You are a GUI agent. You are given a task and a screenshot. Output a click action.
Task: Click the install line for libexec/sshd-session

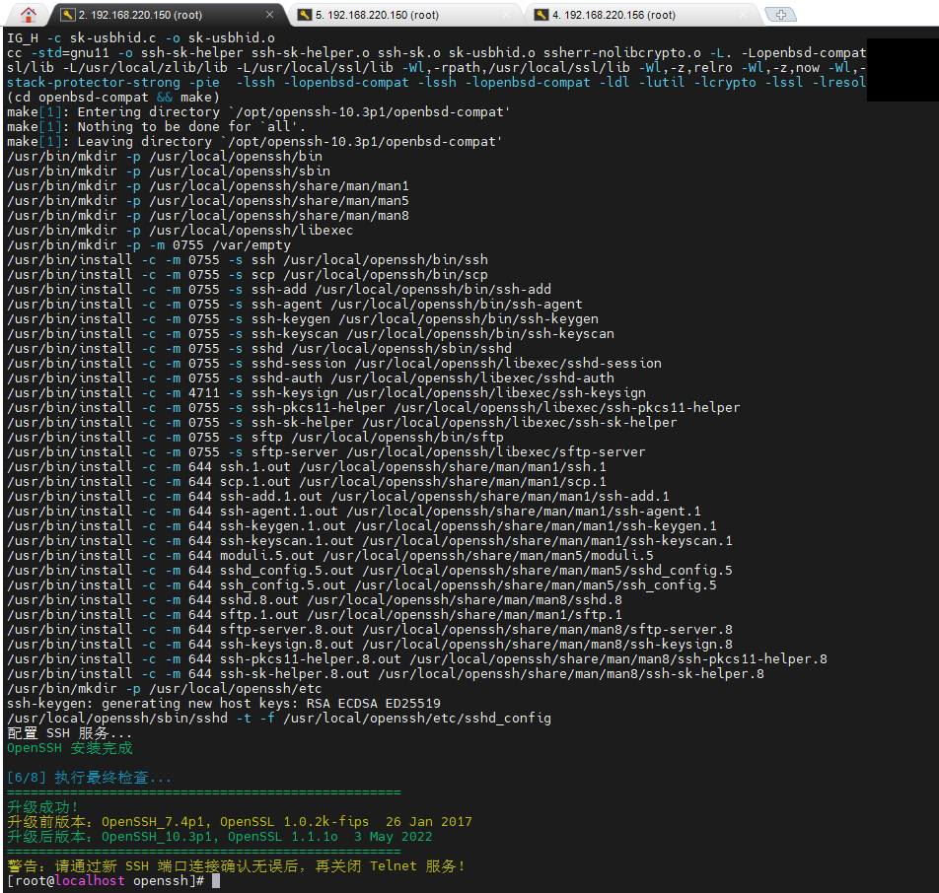tap(334, 364)
